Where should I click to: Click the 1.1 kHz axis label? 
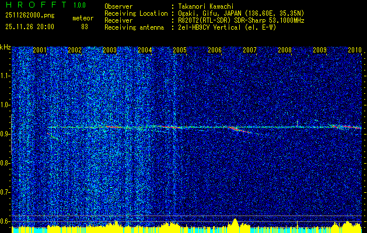click(5, 76)
